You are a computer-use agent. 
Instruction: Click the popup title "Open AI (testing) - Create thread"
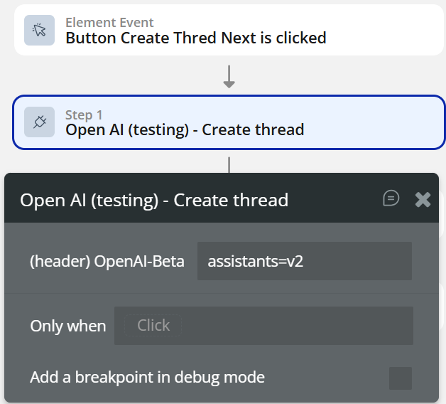click(154, 200)
